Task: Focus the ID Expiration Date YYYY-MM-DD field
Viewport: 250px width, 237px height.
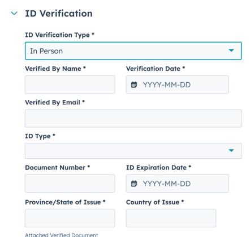Action: click(177, 183)
